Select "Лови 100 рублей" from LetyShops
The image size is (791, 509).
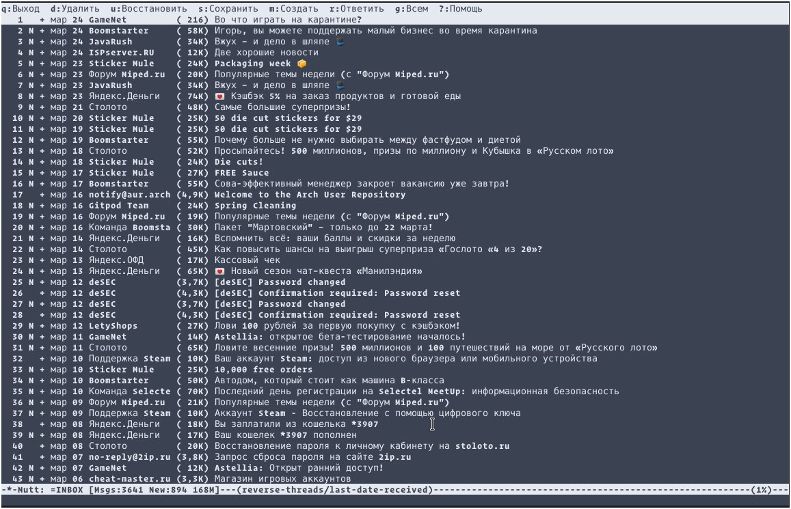[395, 326]
